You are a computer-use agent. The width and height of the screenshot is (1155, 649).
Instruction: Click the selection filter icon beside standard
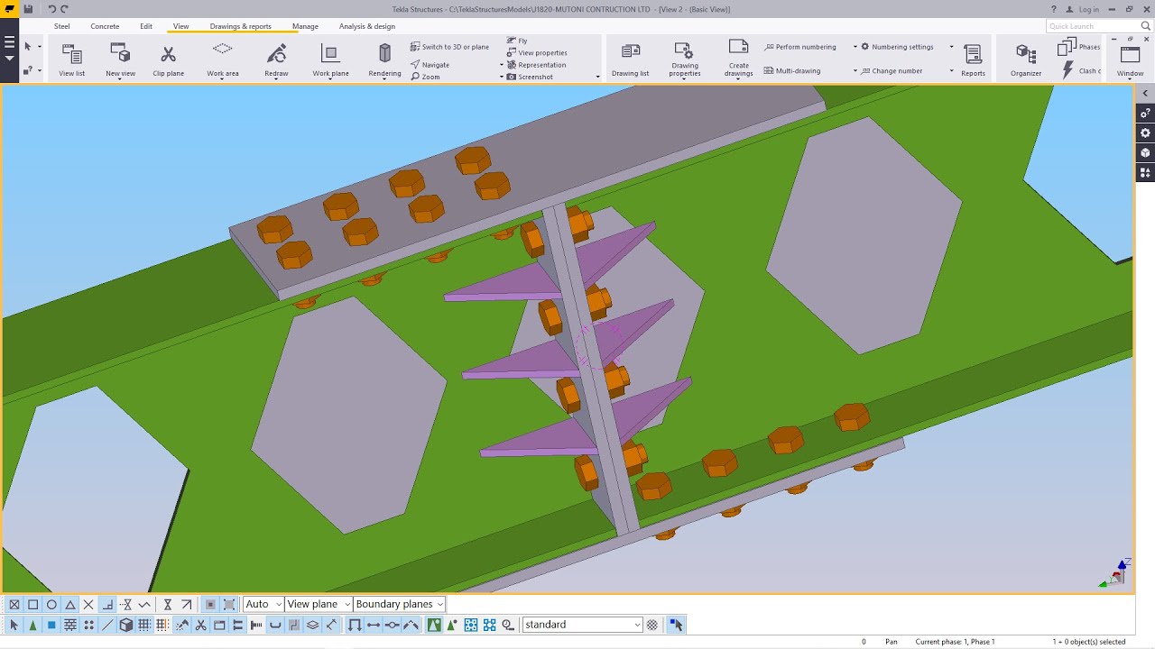[x=652, y=625]
